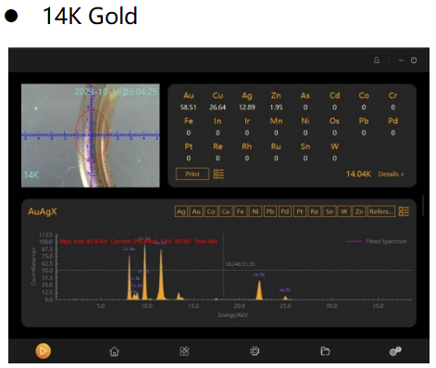Click the list icon next to Print
The height and width of the screenshot is (368, 436).
point(218,174)
